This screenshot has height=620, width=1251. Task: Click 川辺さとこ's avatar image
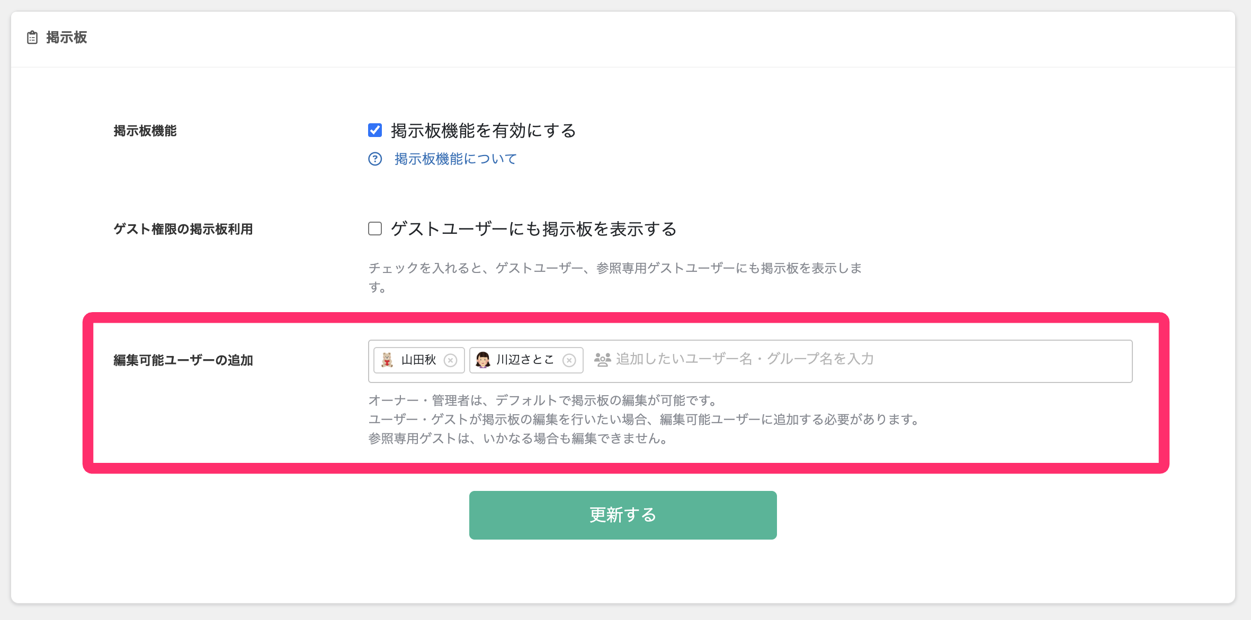pyautogui.click(x=482, y=360)
